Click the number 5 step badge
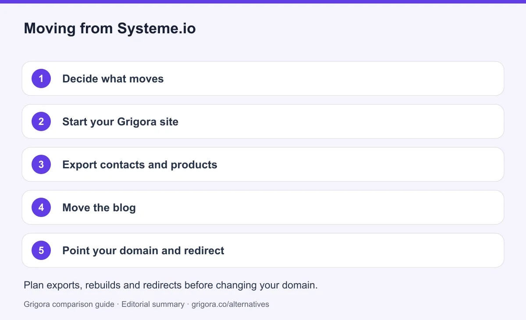The image size is (526, 320). tap(41, 250)
